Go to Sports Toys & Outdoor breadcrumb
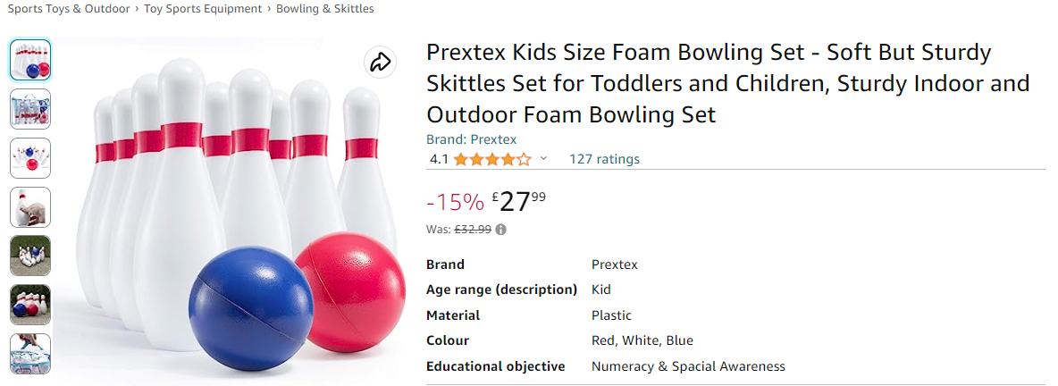1058x386 pixels. [x=69, y=9]
